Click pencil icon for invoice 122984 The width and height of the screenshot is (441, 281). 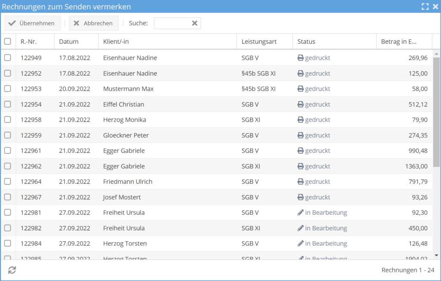[x=301, y=244]
